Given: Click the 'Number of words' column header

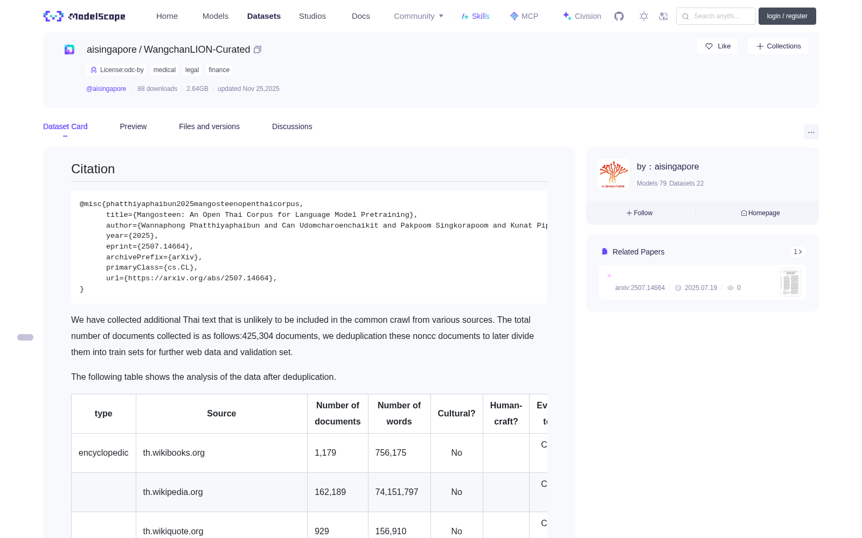Looking at the screenshot, I should point(399,414).
